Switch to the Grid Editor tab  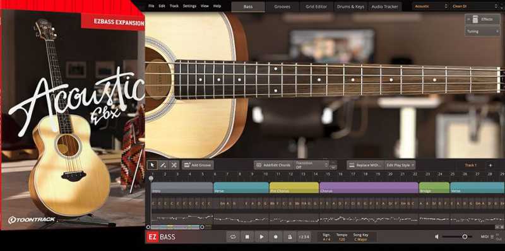pyautogui.click(x=316, y=6)
